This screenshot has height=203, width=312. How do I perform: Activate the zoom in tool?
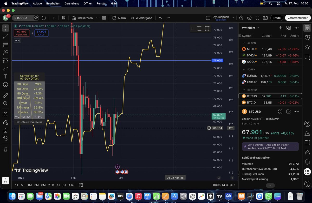[x=5, y=103]
